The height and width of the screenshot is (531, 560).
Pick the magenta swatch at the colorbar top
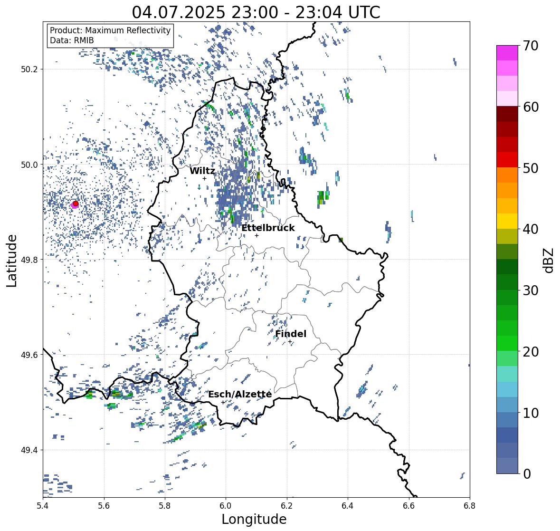coord(507,53)
